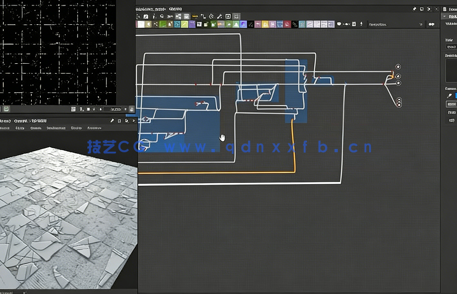Click the black-and-white node icon after the purple one
457x294 pixels.
point(199,24)
